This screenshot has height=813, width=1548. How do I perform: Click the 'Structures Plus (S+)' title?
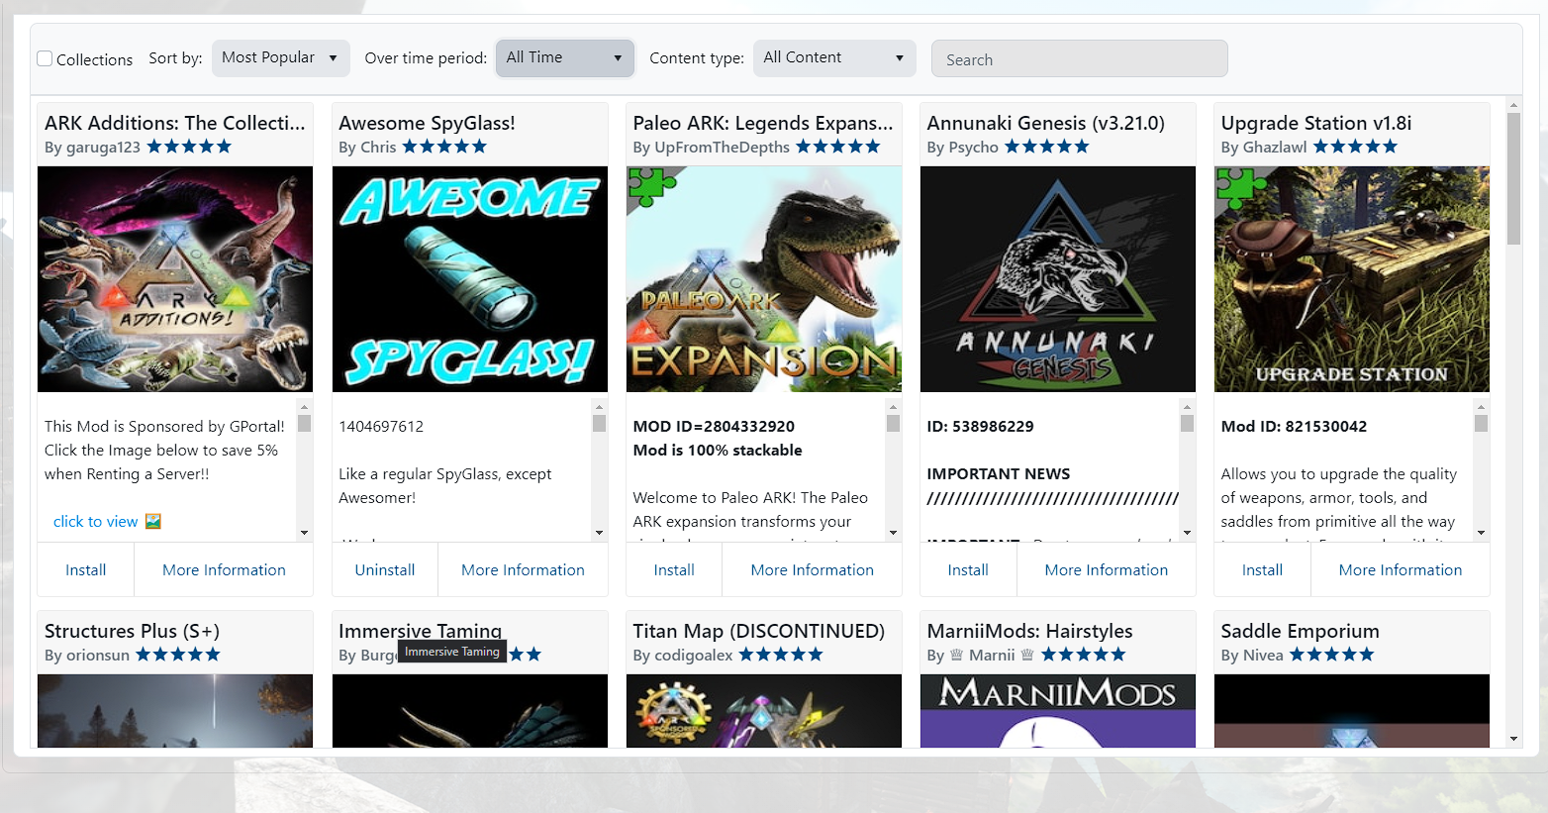pos(132,631)
